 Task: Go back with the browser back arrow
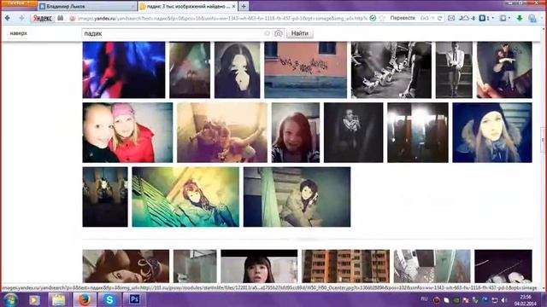8,18
